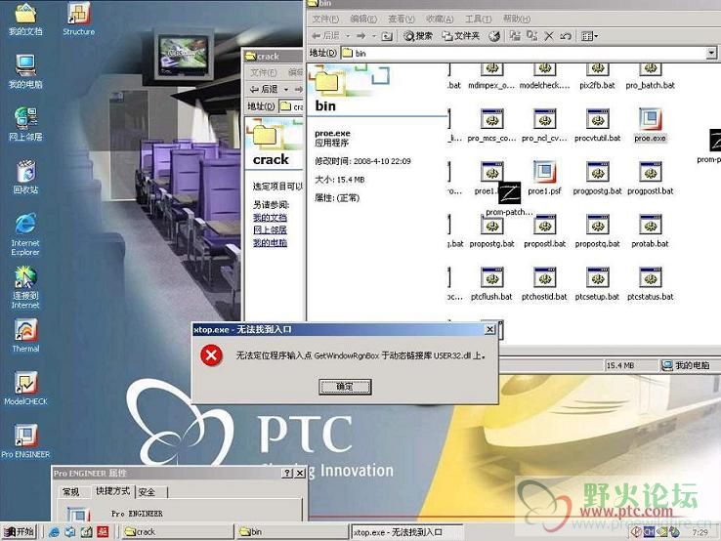Select the protab.bat file

[x=650, y=230]
